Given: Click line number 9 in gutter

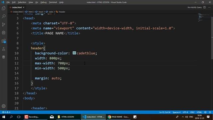Looking at the screenshot, I should 17,48.
